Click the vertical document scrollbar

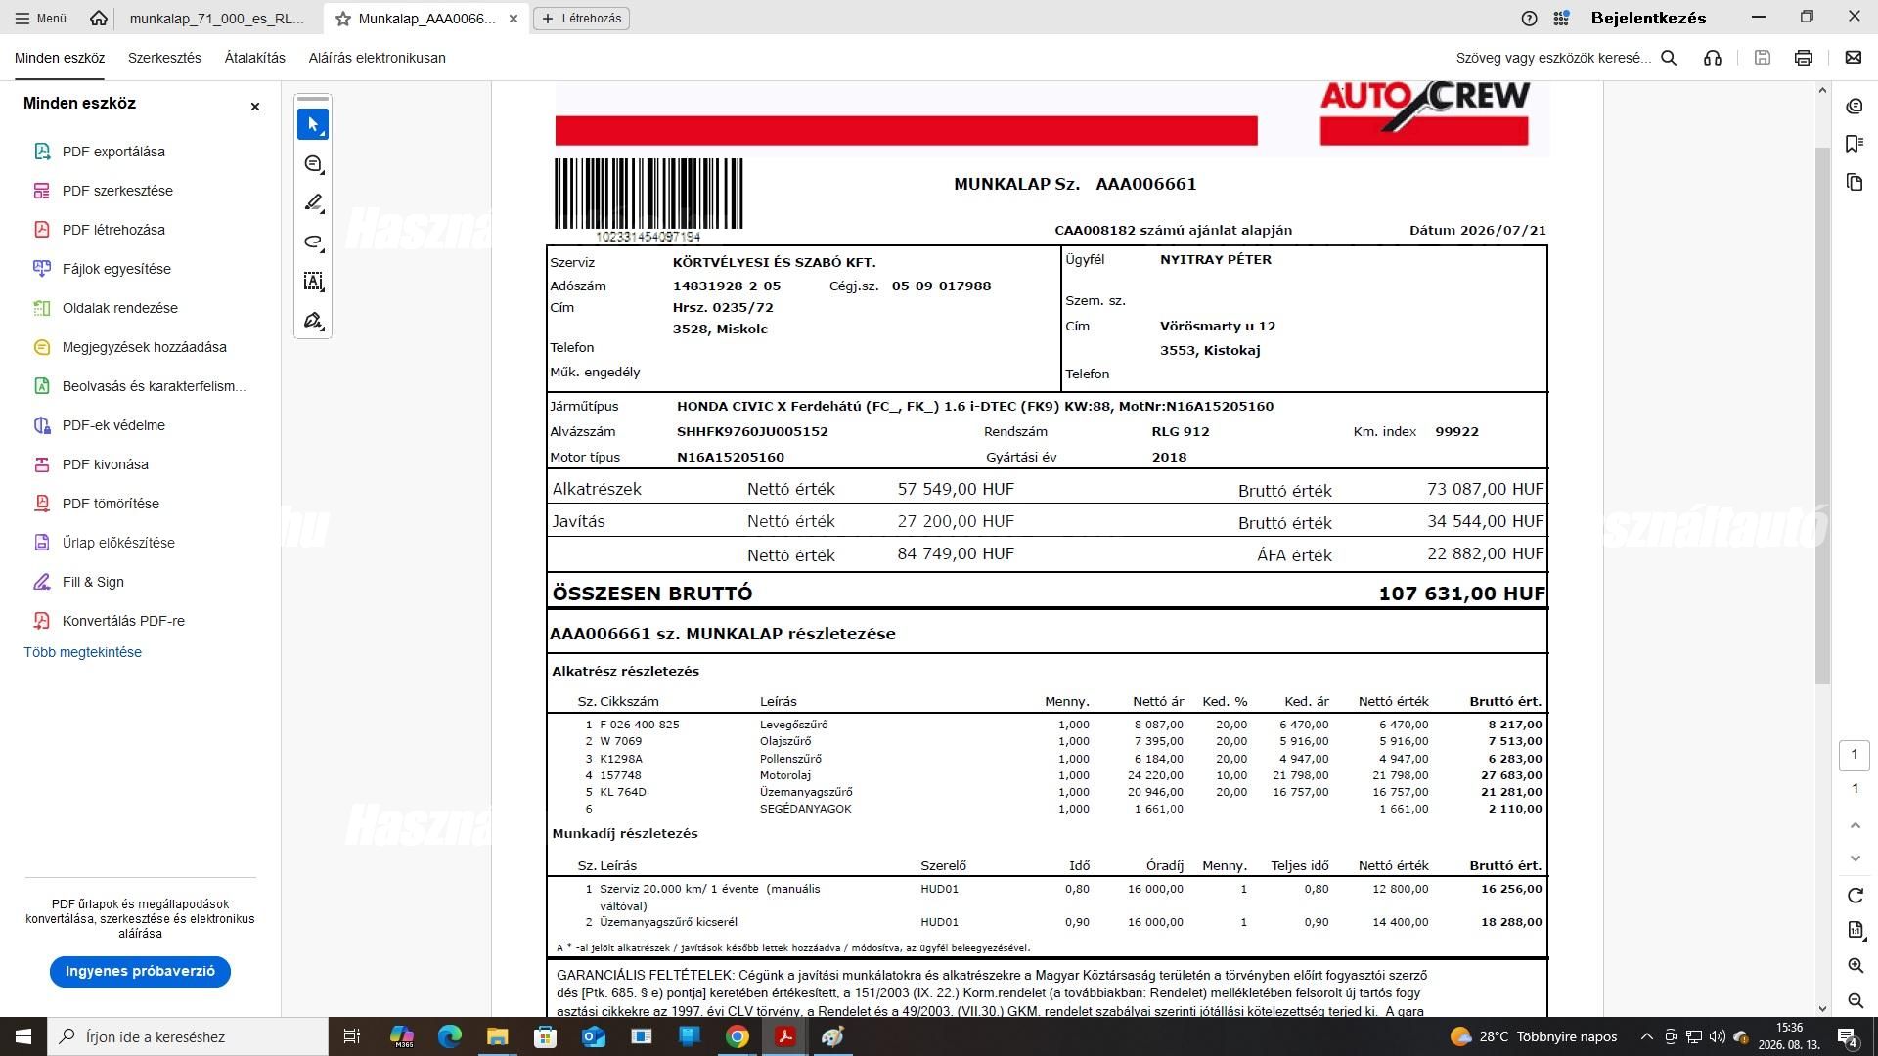[1822, 416]
